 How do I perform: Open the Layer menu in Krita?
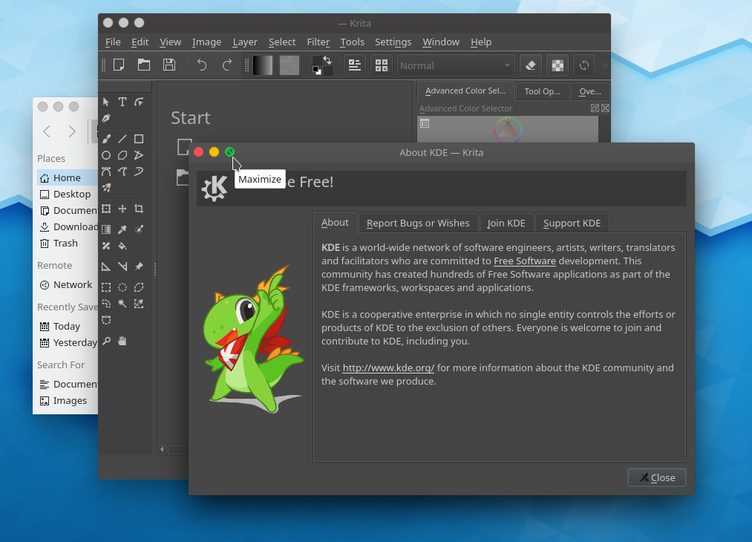pos(245,42)
